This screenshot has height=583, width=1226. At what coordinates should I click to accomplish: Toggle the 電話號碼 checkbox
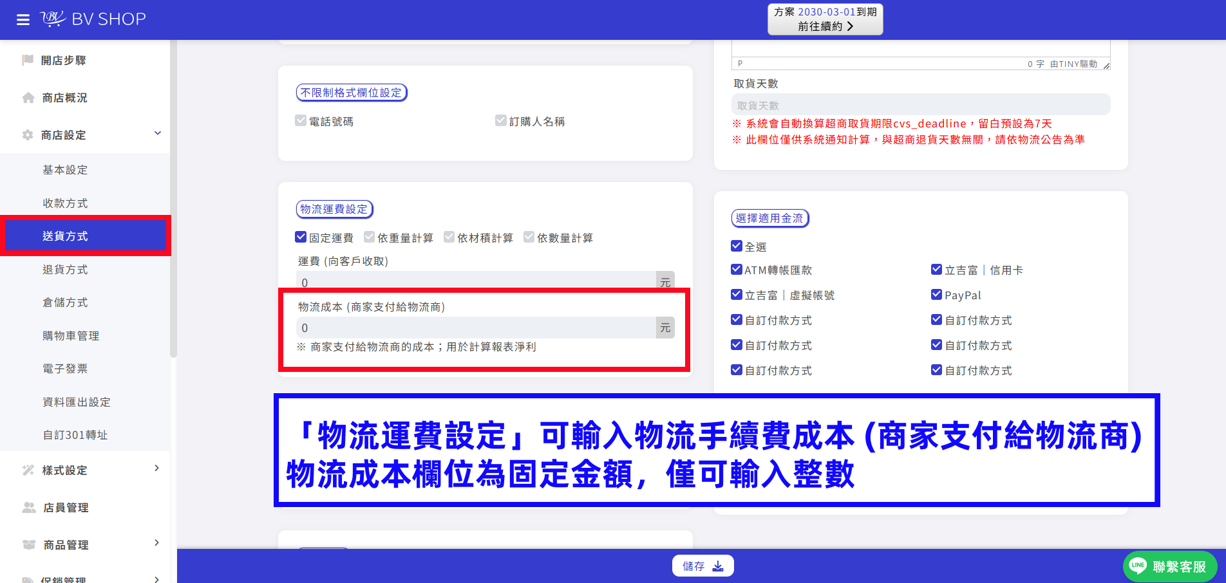point(301,120)
